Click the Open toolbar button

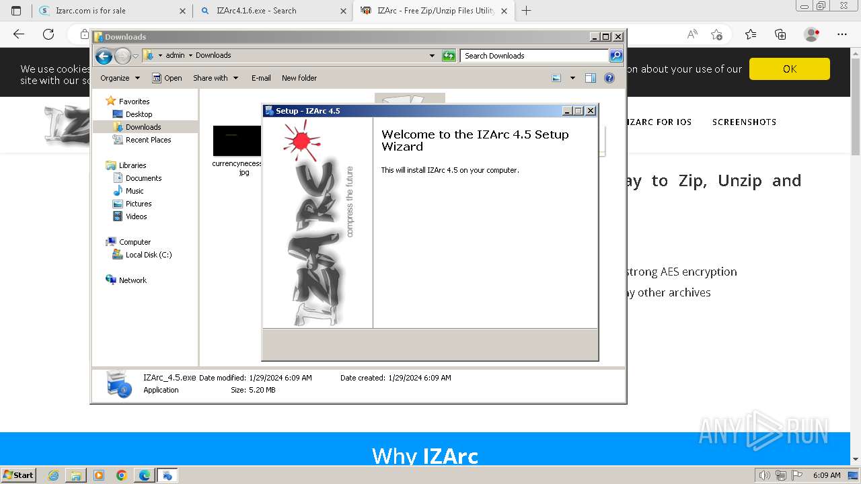[167, 78]
